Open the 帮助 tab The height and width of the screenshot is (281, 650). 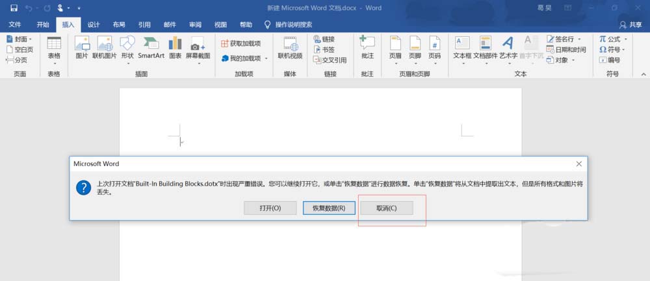pyautogui.click(x=246, y=25)
